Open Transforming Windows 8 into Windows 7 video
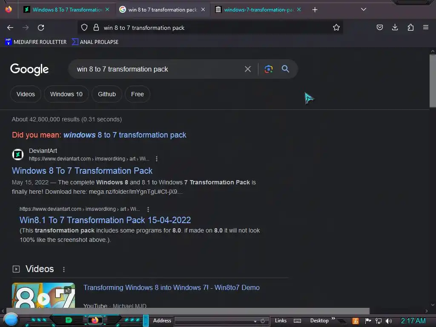 tap(171, 287)
